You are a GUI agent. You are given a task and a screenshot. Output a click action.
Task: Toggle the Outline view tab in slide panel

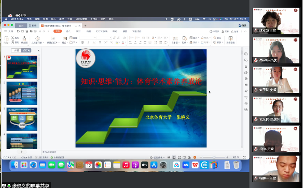17,50
